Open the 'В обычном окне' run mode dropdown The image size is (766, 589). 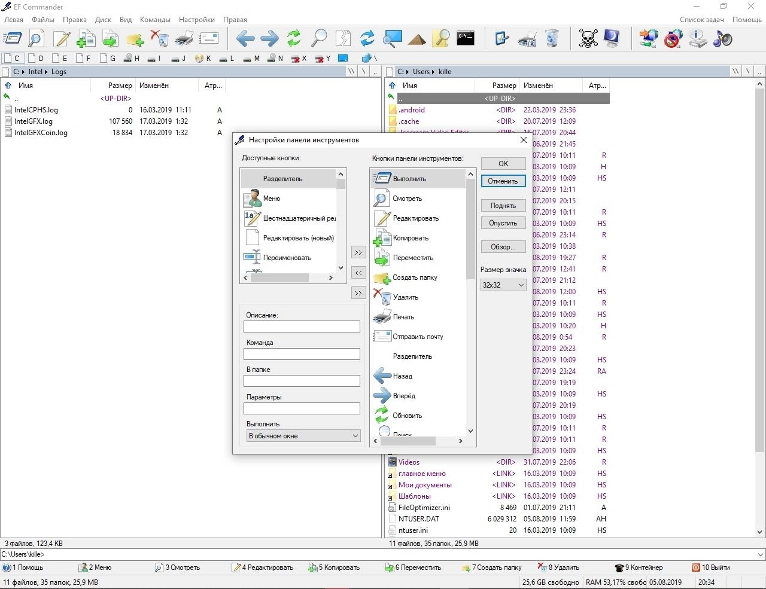click(x=303, y=436)
